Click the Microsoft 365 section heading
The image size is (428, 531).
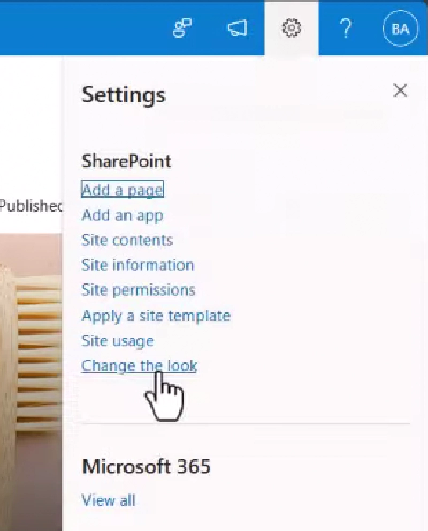point(146,467)
